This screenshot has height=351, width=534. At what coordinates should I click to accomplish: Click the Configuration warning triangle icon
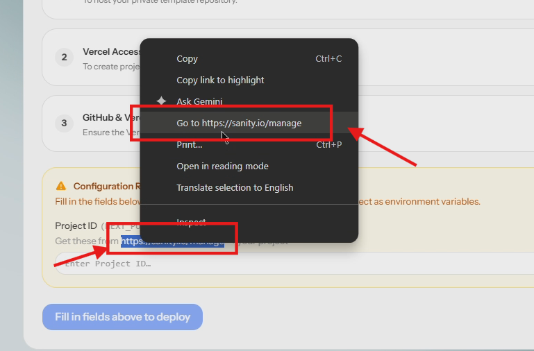(x=61, y=186)
